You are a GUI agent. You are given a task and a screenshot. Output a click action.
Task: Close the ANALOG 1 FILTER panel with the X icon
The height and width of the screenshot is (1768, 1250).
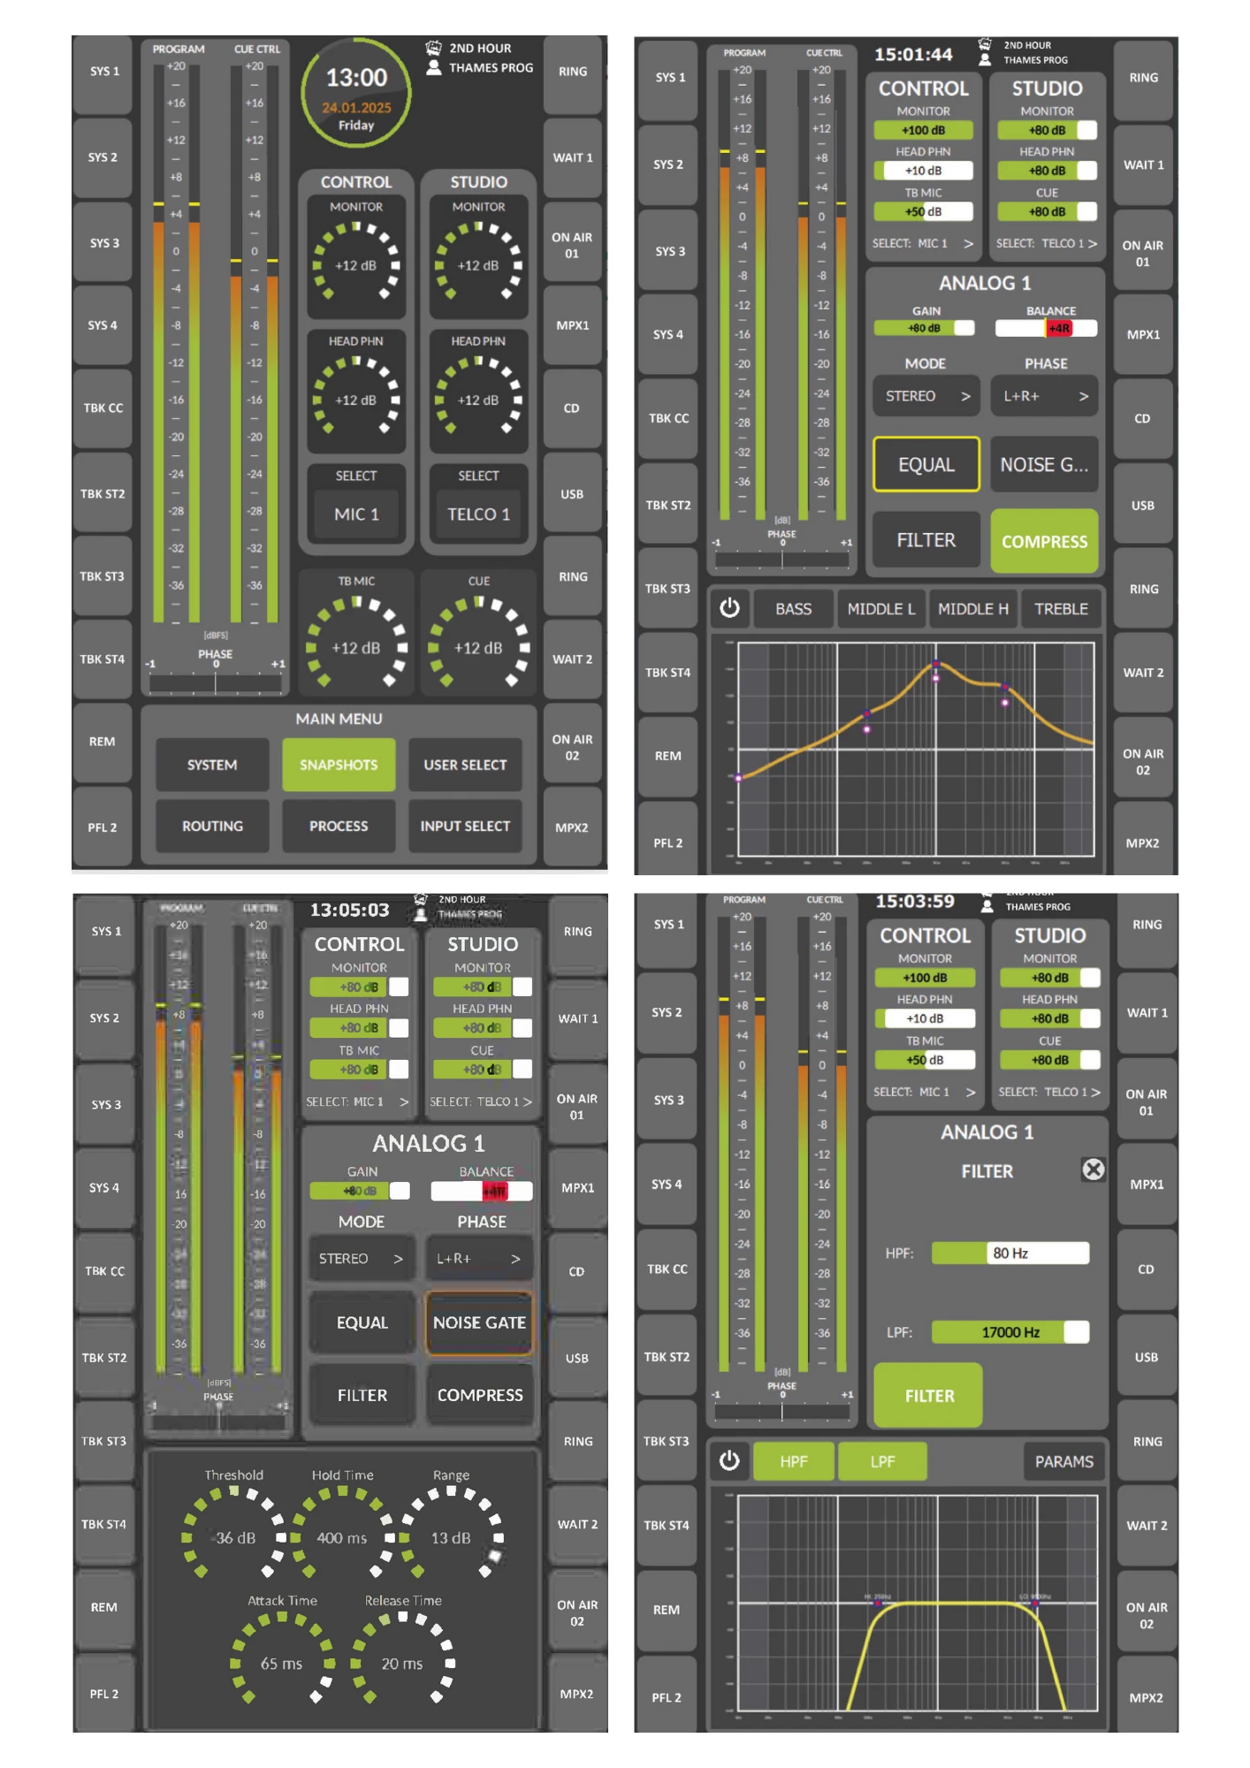coord(1094,1170)
